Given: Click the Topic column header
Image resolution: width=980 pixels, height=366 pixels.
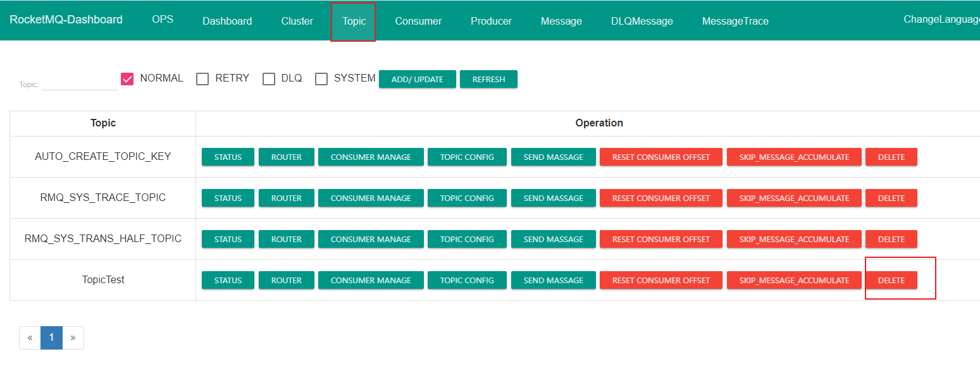Looking at the screenshot, I should 103,123.
